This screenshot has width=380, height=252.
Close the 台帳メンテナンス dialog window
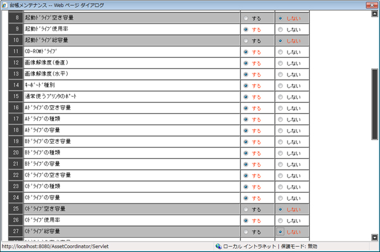[x=372, y=5]
